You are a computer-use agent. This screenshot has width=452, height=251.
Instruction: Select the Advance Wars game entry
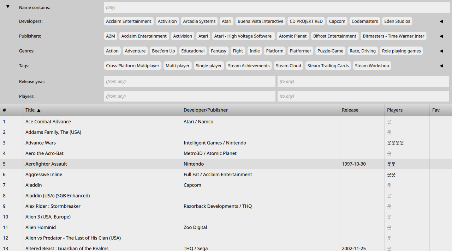[226, 143]
